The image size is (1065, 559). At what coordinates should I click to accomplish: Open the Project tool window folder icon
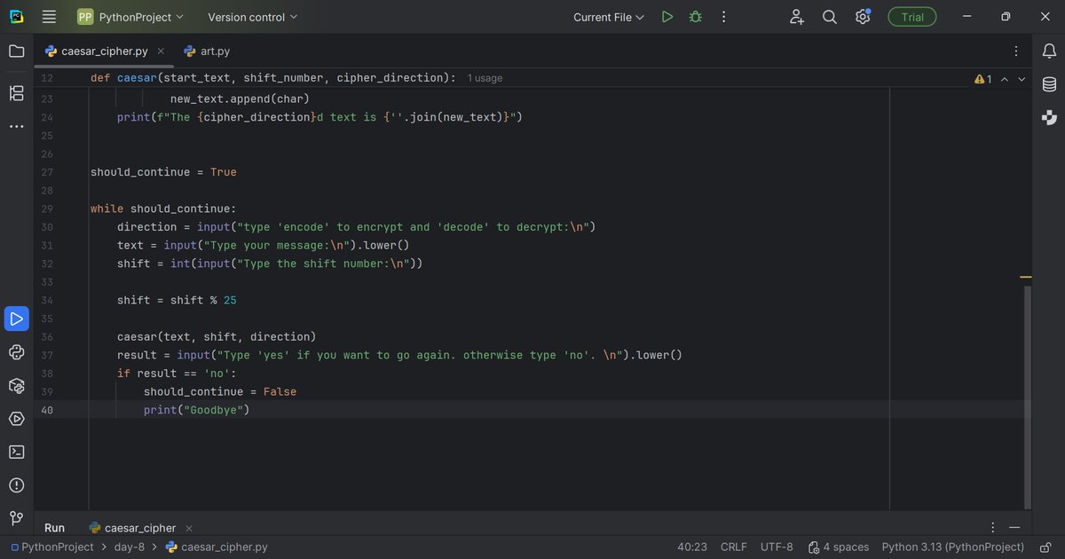(x=16, y=51)
